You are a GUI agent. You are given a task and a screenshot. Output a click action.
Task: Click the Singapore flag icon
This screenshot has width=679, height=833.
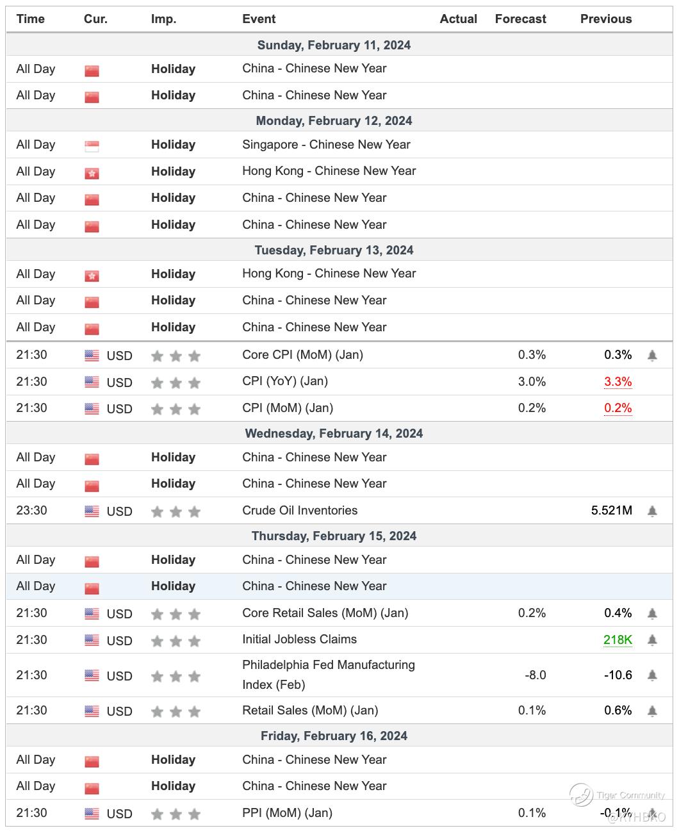click(92, 146)
